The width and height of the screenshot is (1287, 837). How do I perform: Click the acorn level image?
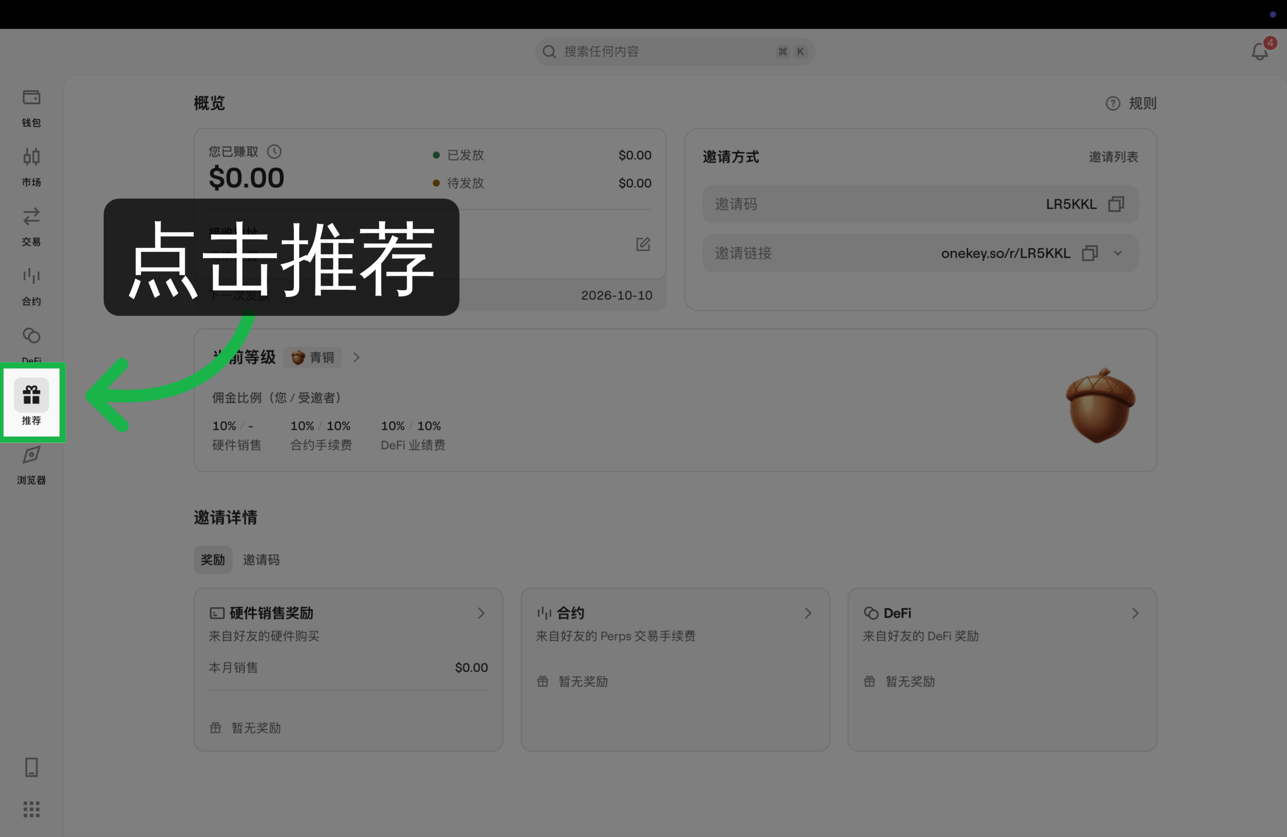click(x=1100, y=405)
